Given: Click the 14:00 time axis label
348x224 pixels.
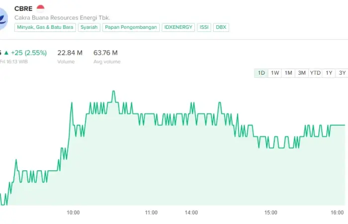Looking at the screenshot, I should point(191,213).
